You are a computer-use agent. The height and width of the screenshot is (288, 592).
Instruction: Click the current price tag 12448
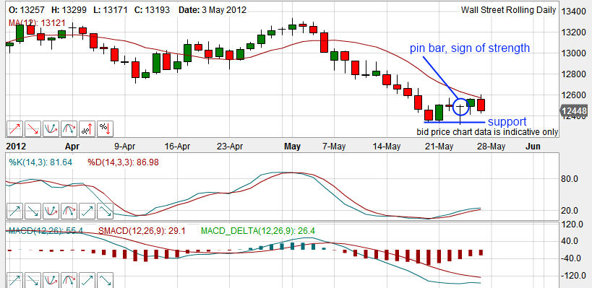point(573,111)
